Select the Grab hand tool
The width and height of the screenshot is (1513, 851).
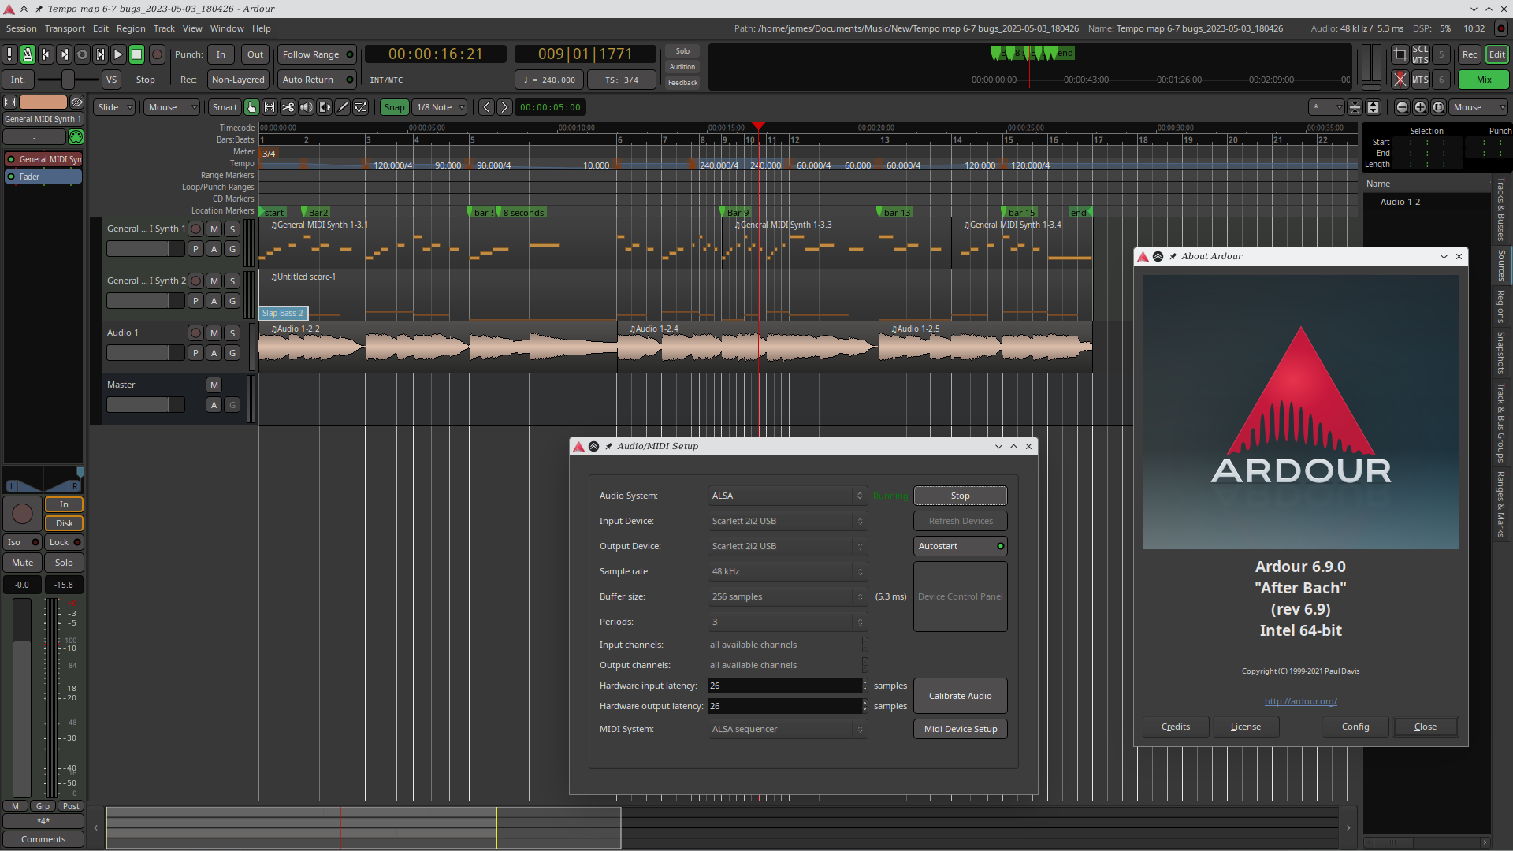pos(251,107)
